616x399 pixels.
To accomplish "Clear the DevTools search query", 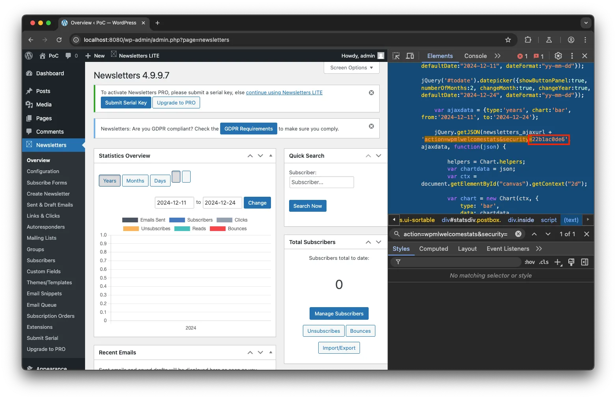I will point(518,234).
